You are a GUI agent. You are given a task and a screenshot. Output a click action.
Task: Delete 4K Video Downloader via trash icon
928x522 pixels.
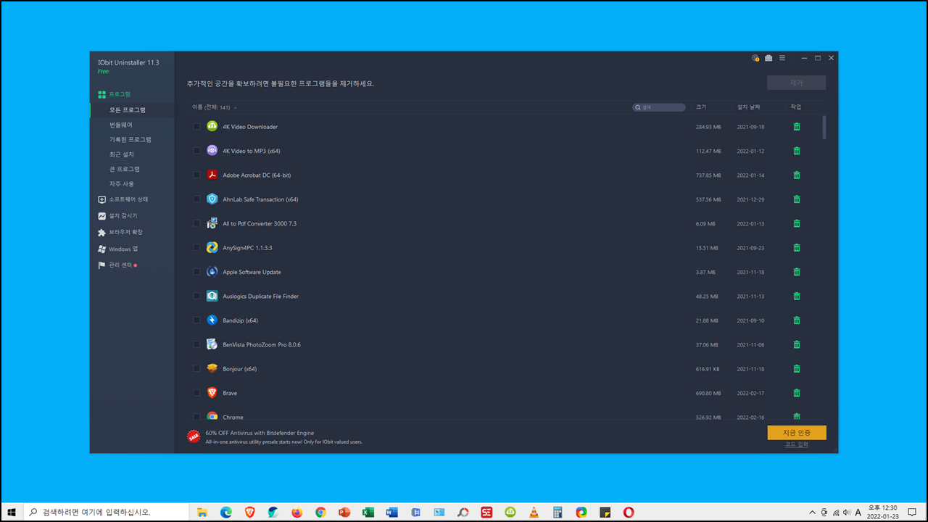click(797, 127)
